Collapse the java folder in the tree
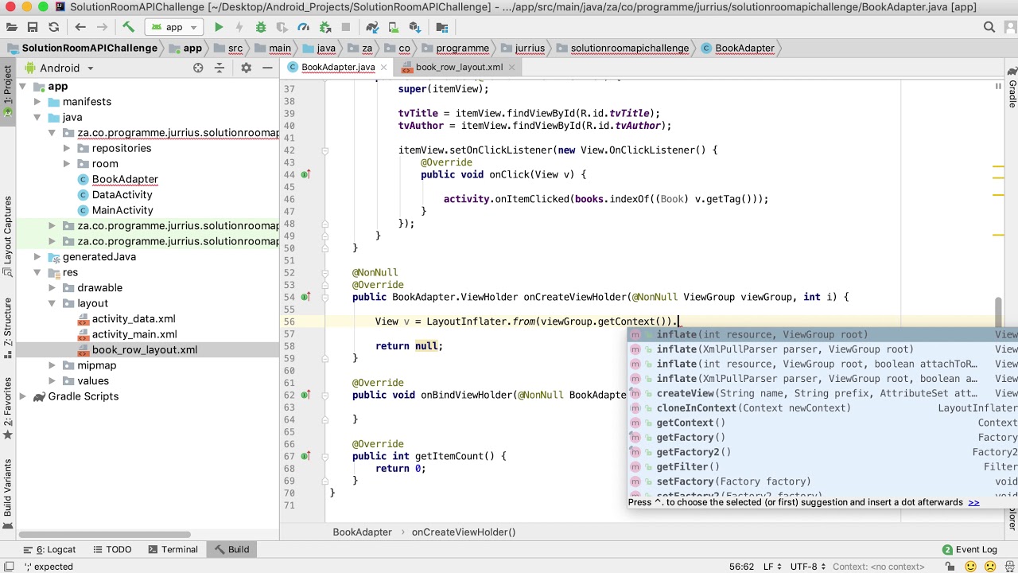The width and height of the screenshot is (1018, 573). pos(37,118)
